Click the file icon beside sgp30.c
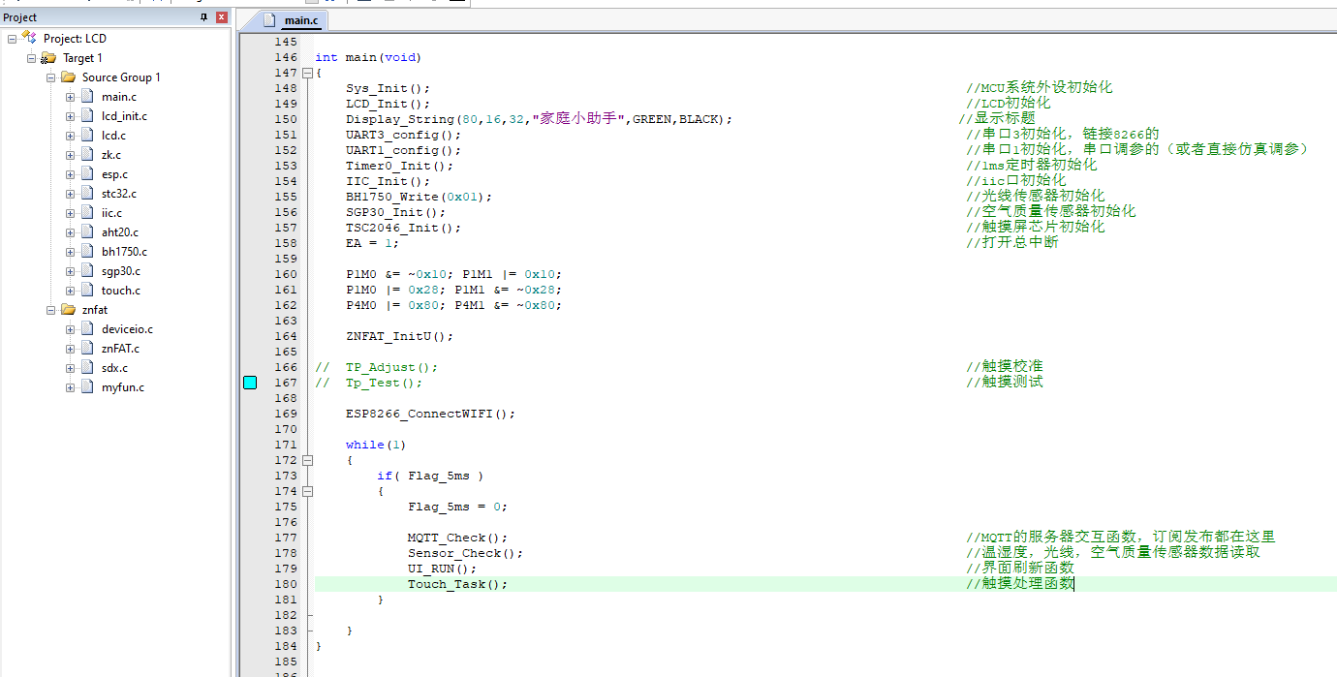This screenshot has width=1337, height=677. 87,270
